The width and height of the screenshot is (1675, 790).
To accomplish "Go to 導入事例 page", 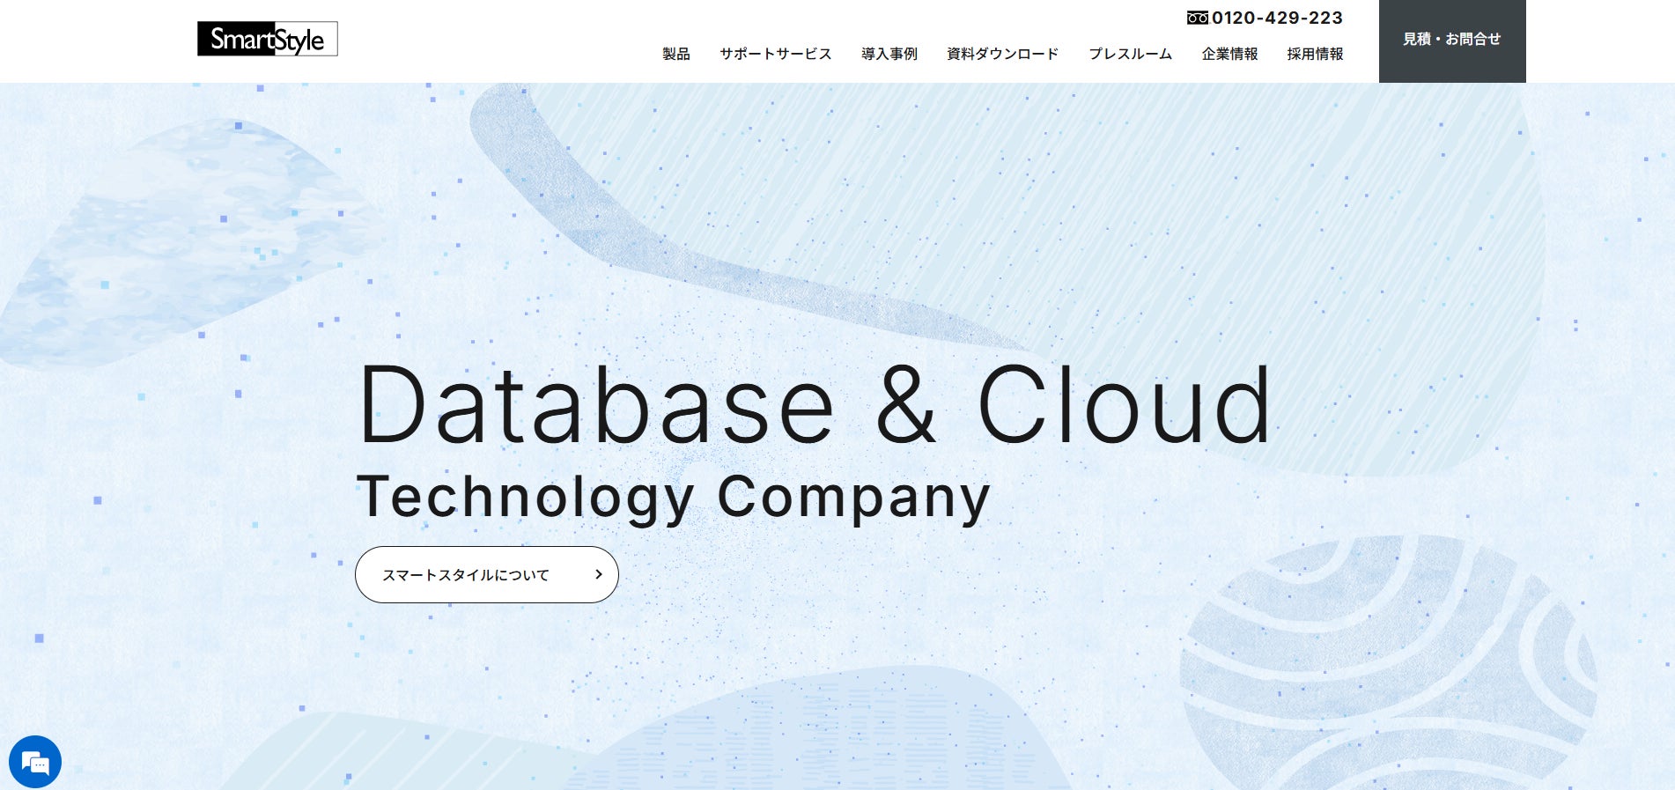I will [889, 54].
